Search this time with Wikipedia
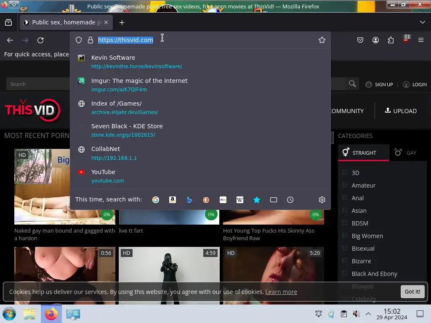Screen dimensions: 431x323 pyautogui.click(x=239, y=200)
